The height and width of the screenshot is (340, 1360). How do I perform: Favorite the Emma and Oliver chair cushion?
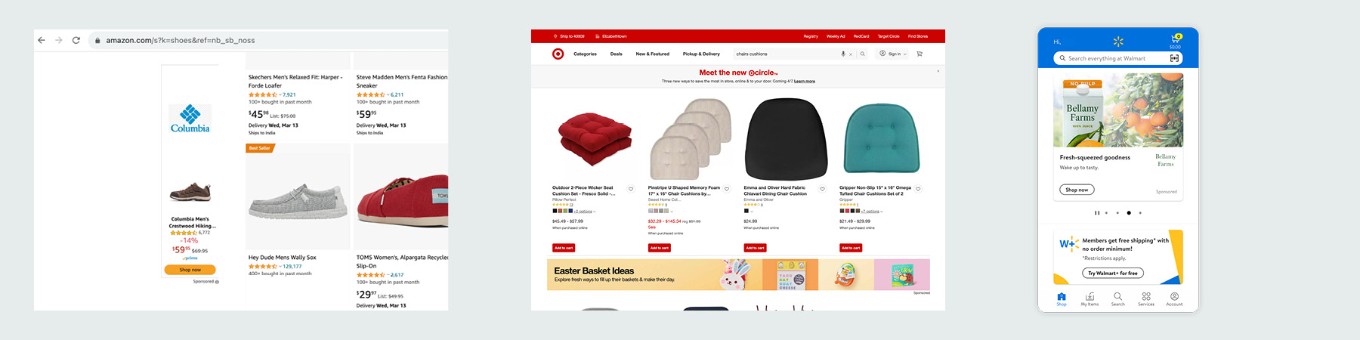point(822,189)
